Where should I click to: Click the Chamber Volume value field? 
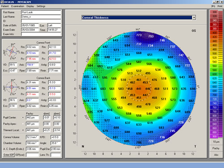(32, 143)
